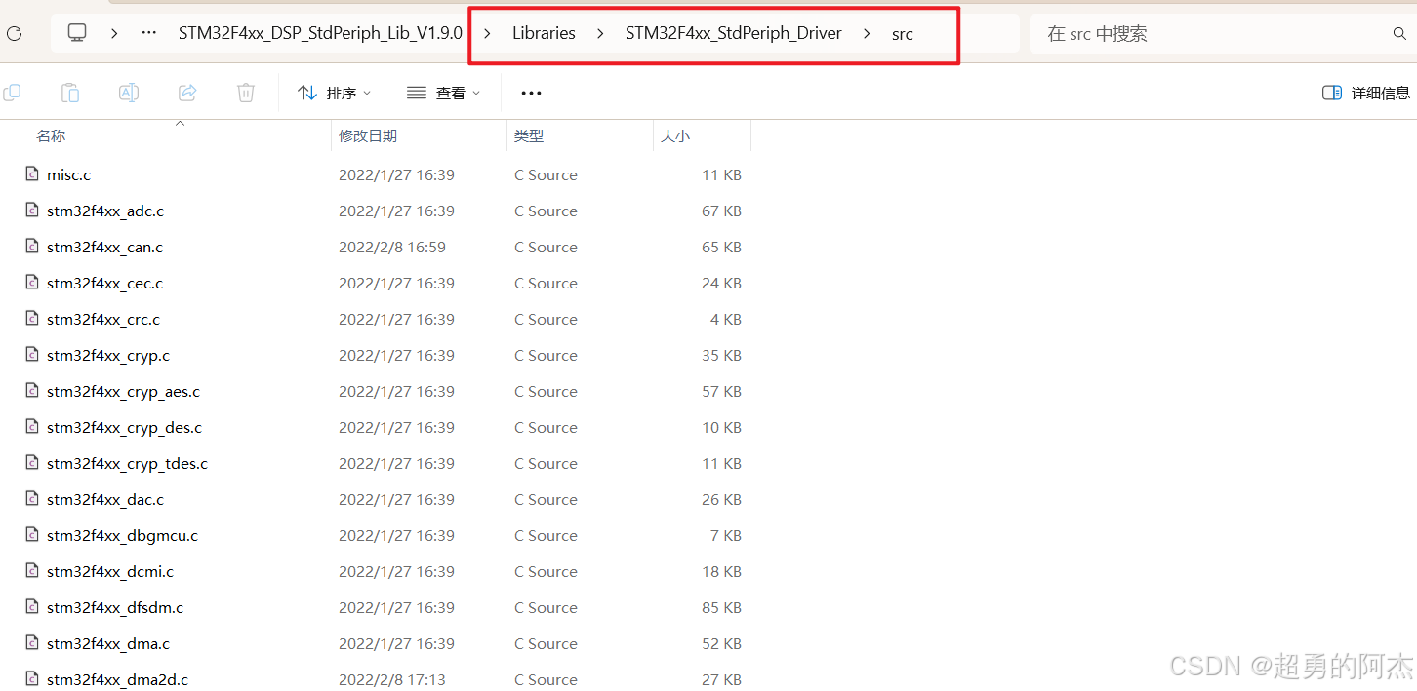Click the file icon of stm32f4xx_dfsdm.c

pos(32,607)
